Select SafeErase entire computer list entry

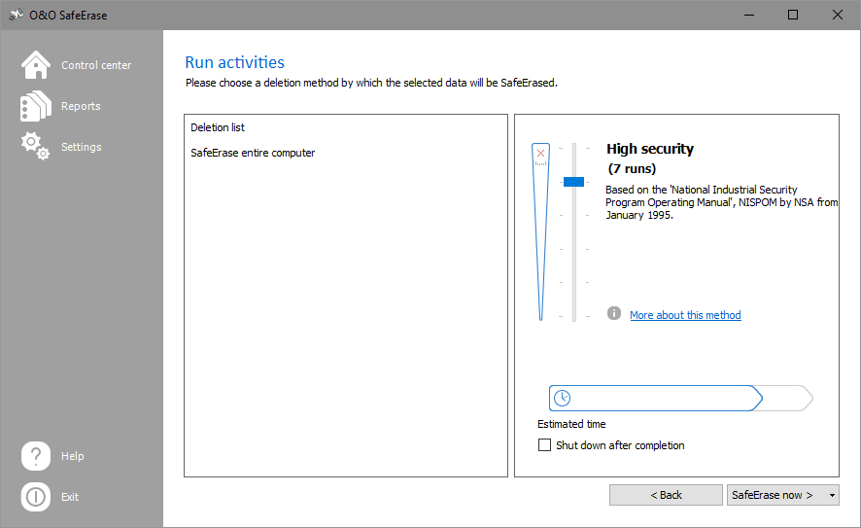pos(253,153)
